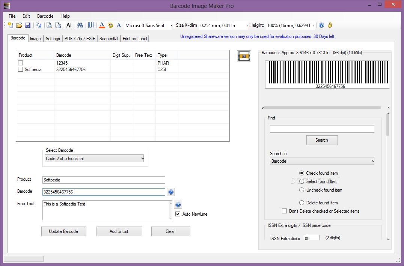
Task: Save with the floppy disk icon
Action: click(x=28, y=25)
